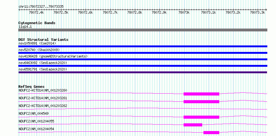276x136 pixels.
Task: Click the Cytogenetic Bands track title
Action: click(37, 23)
